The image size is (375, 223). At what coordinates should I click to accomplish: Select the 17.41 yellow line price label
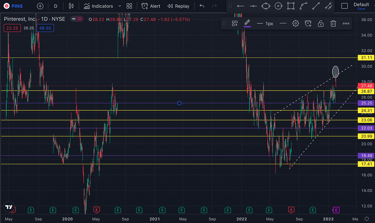(366, 164)
